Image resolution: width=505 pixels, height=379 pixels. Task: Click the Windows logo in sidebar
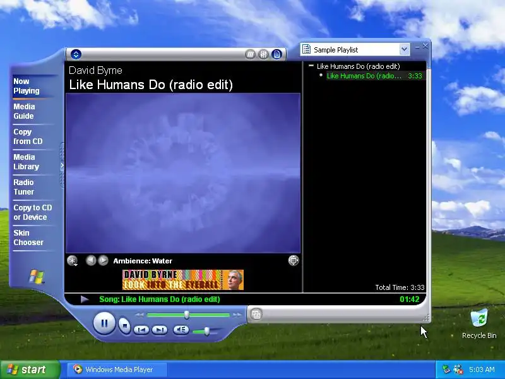point(37,277)
